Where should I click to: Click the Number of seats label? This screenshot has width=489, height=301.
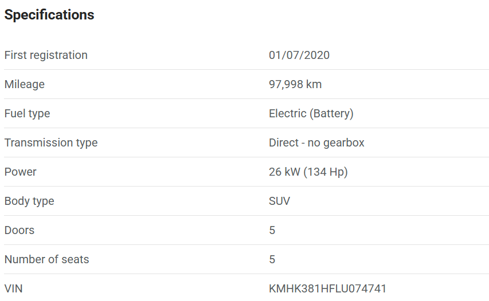tap(47, 260)
